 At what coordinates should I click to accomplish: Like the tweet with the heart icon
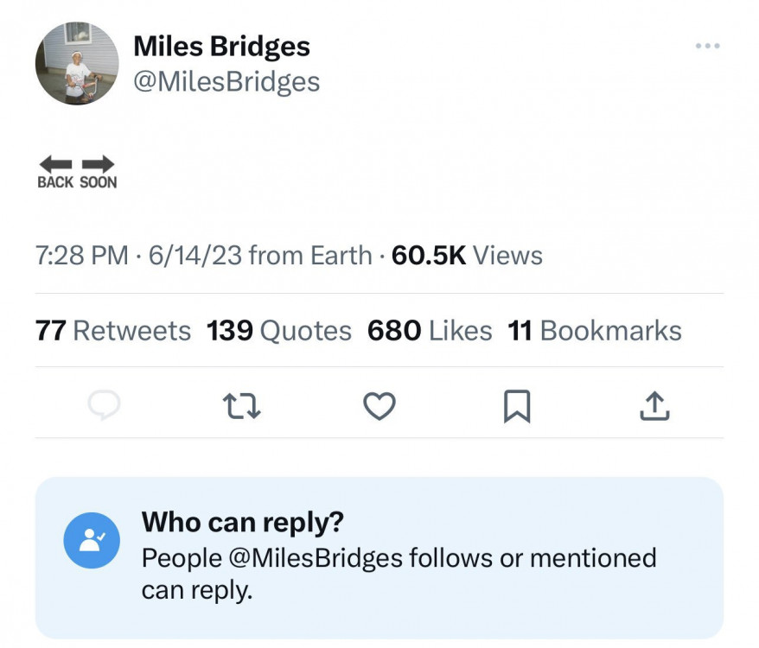coord(379,405)
